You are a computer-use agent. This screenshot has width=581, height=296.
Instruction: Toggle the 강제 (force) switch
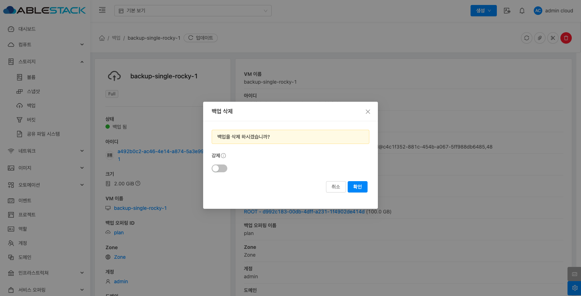point(219,168)
